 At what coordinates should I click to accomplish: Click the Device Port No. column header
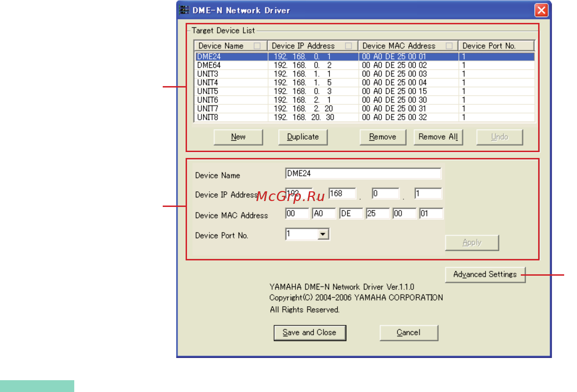pos(496,46)
